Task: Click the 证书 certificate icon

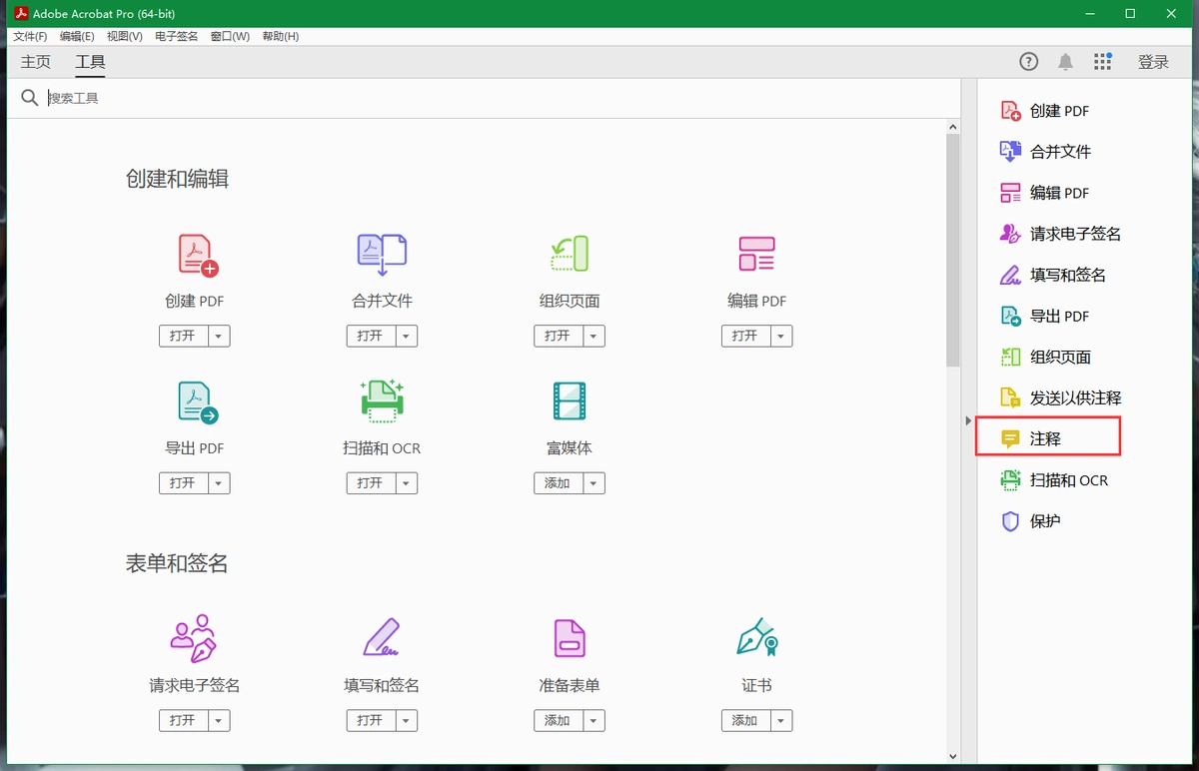Action: [x=756, y=636]
